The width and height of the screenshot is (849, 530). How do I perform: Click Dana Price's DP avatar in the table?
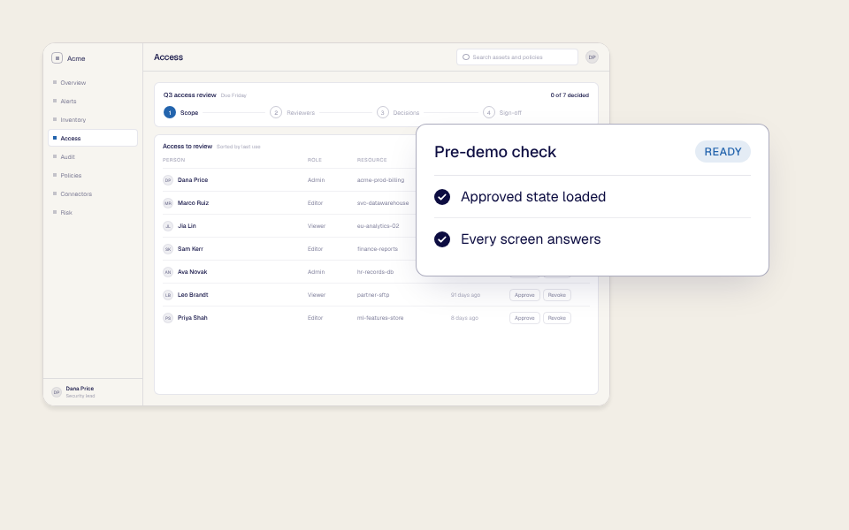168,180
